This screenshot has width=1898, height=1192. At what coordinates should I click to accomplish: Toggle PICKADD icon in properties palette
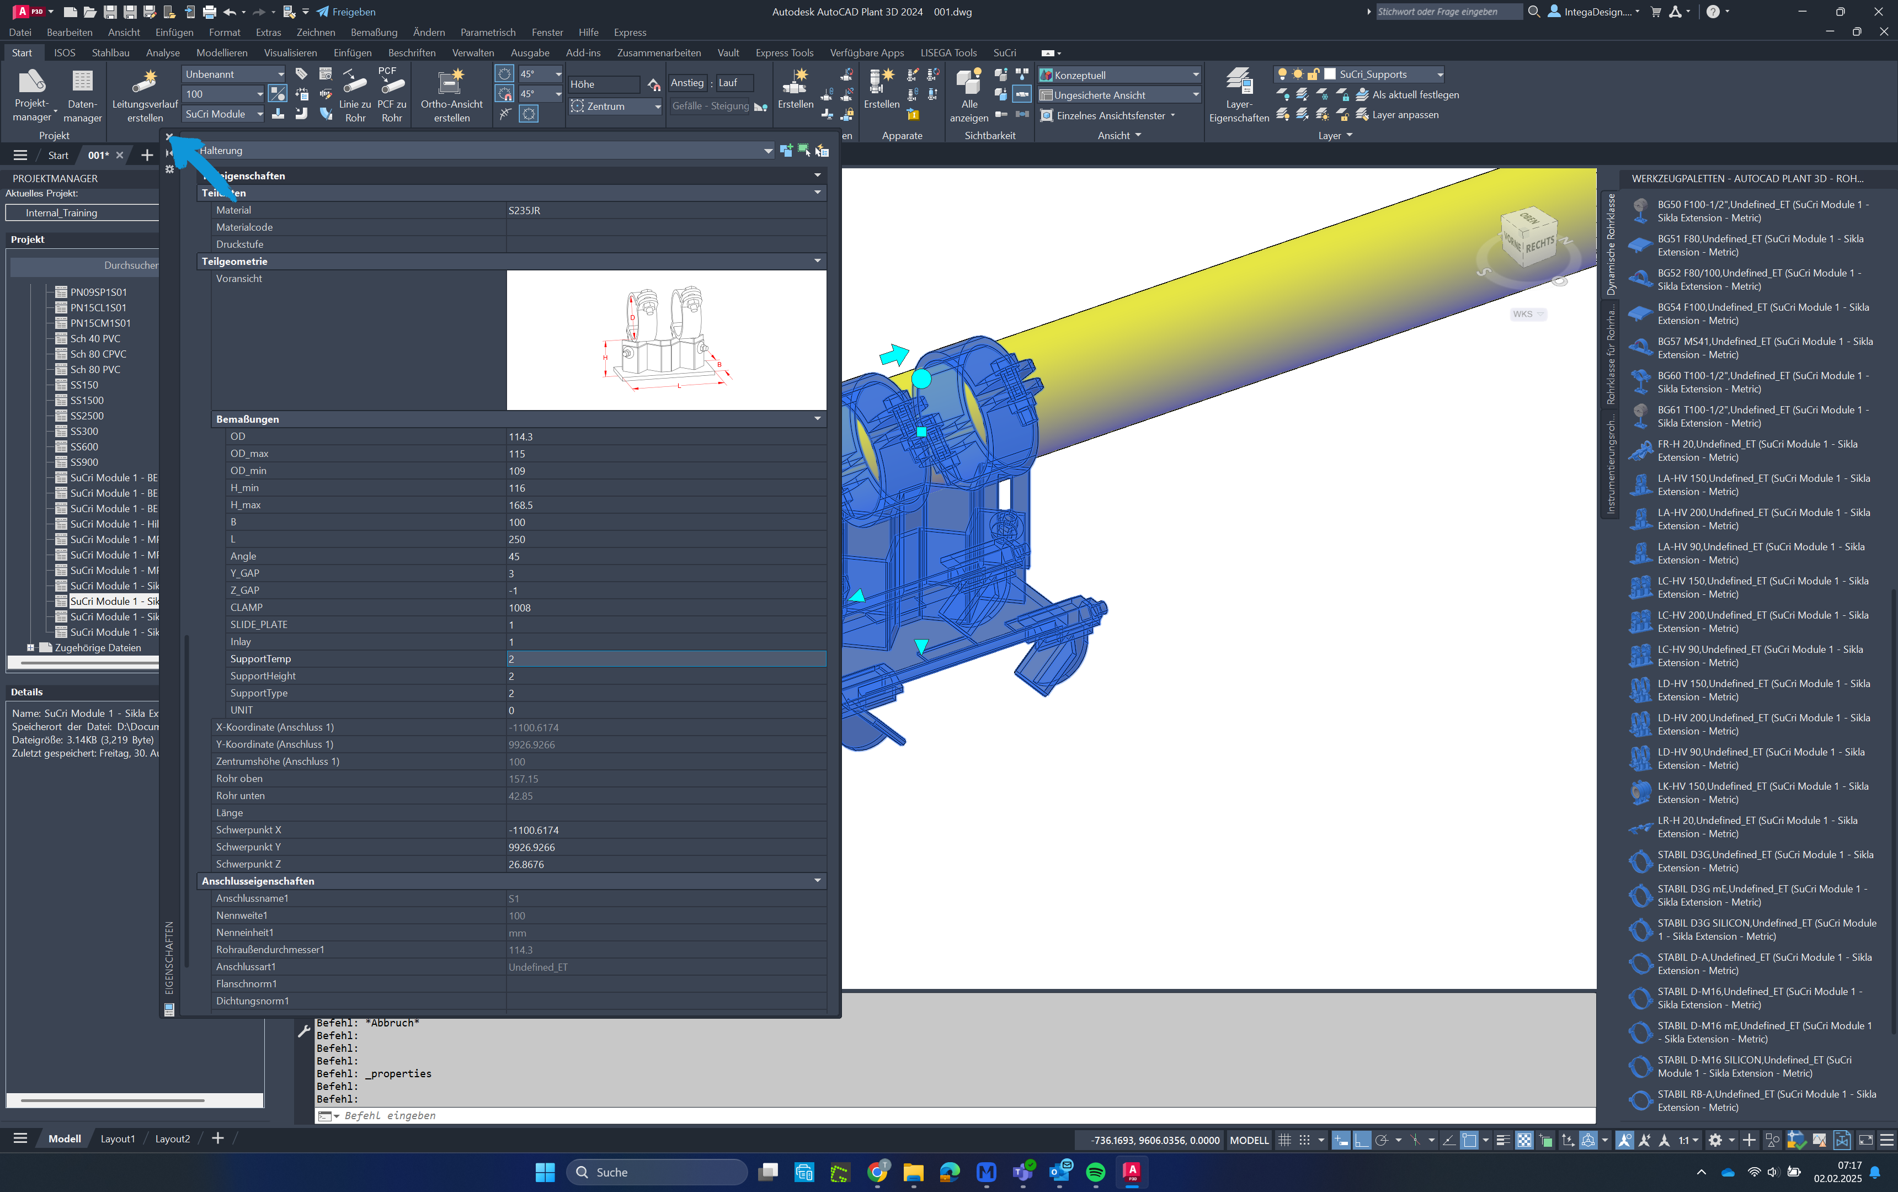click(x=786, y=151)
